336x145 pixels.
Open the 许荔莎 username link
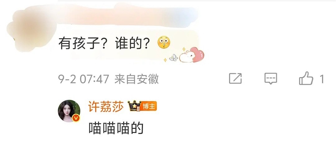[106, 106]
